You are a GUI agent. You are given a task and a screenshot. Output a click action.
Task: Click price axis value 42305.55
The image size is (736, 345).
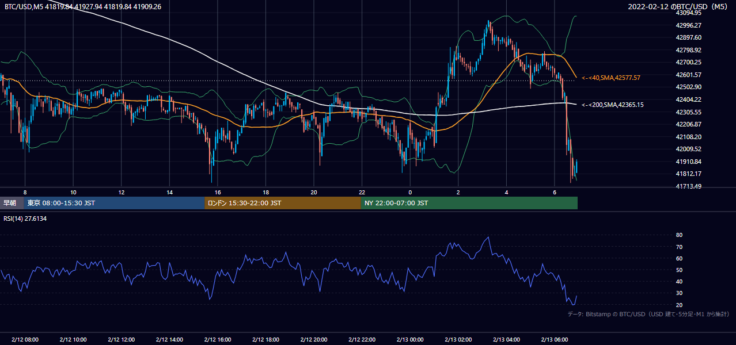[x=688, y=112]
